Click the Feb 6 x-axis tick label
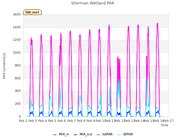Viewport: 186px width, 140px height. 62,121
